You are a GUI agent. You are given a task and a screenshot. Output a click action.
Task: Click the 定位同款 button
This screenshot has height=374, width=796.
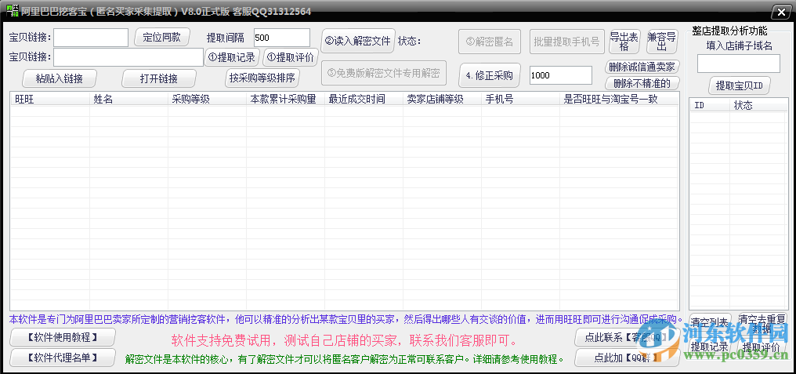tap(161, 37)
